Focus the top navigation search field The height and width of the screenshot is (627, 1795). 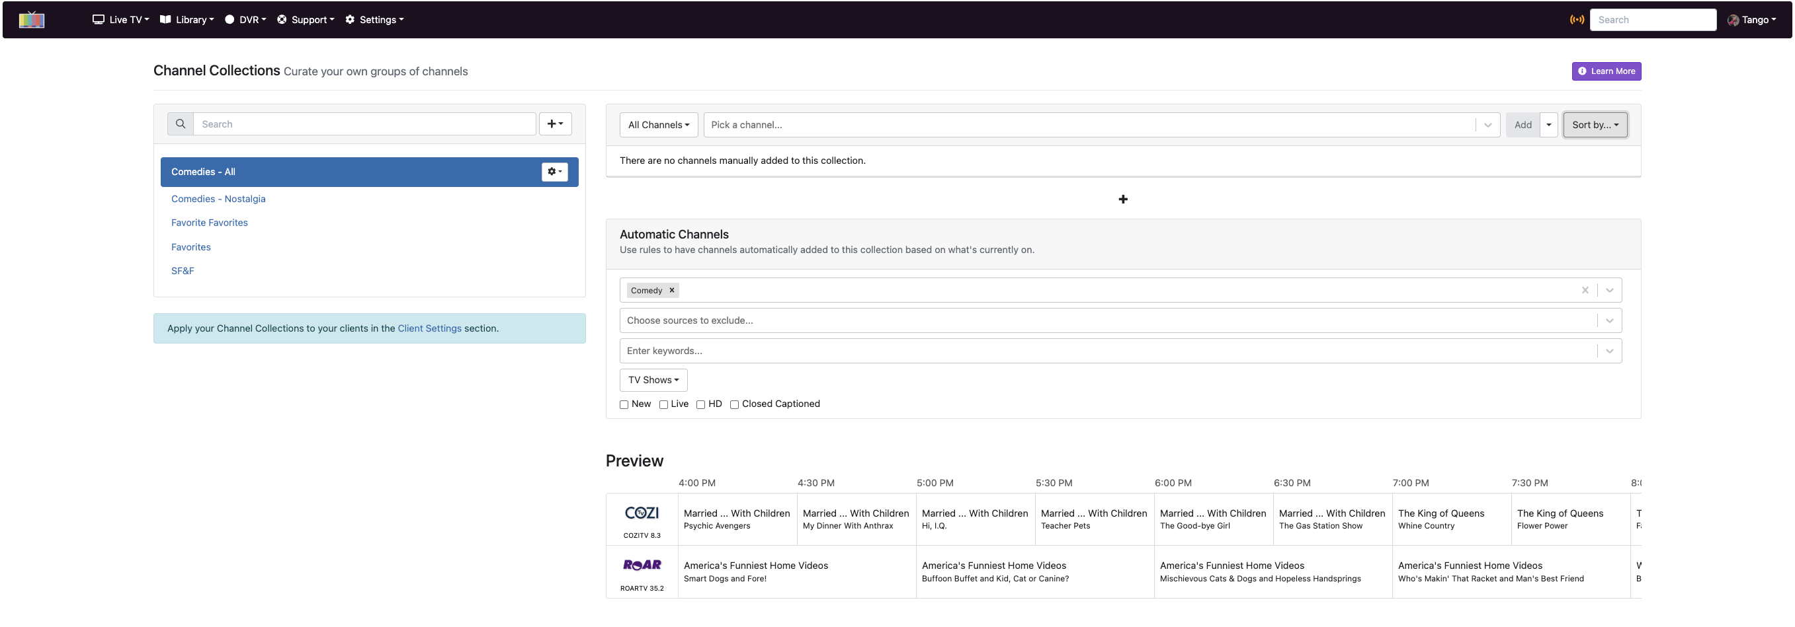pyautogui.click(x=1652, y=19)
